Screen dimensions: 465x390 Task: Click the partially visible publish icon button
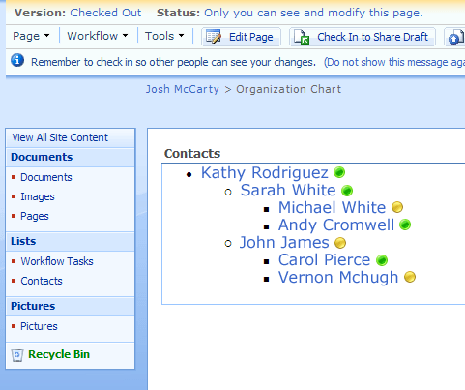pos(454,37)
